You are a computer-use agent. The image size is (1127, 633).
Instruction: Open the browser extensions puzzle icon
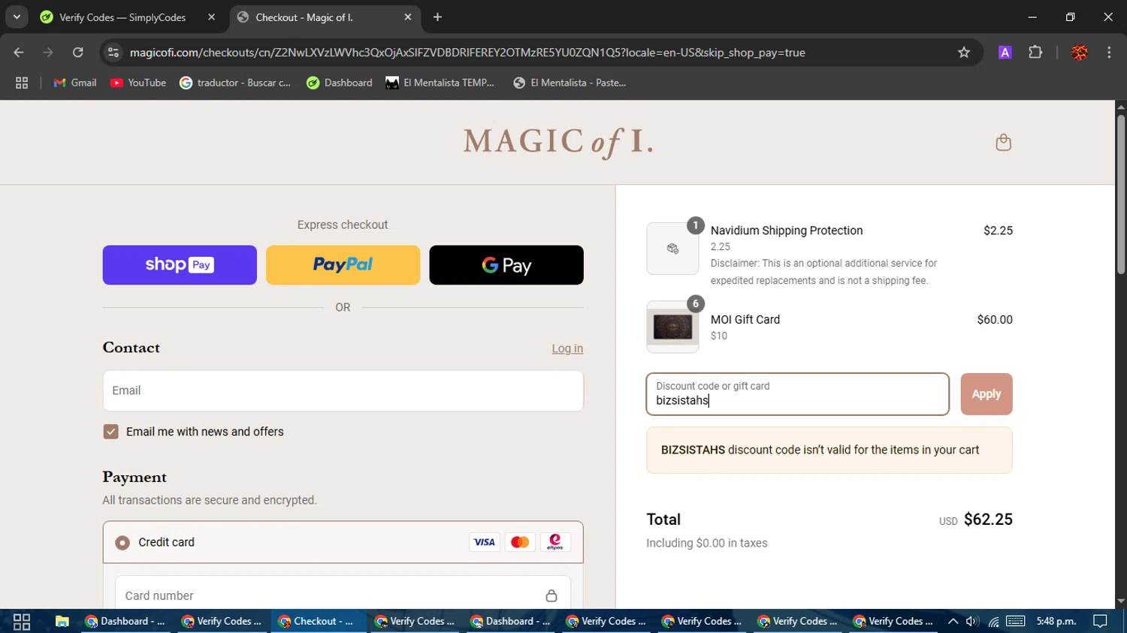[1035, 53]
